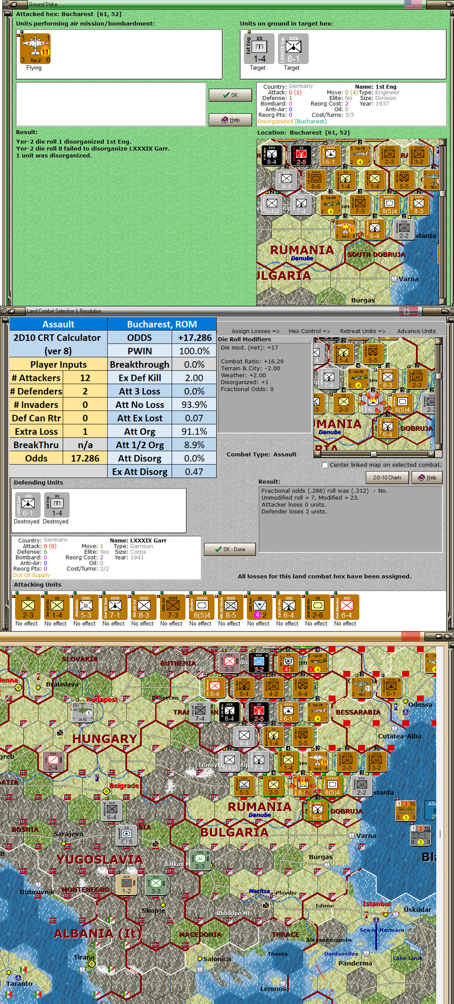
Task: Click the Odessa city marker on main map
Action: pyautogui.click(x=406, y=701)
